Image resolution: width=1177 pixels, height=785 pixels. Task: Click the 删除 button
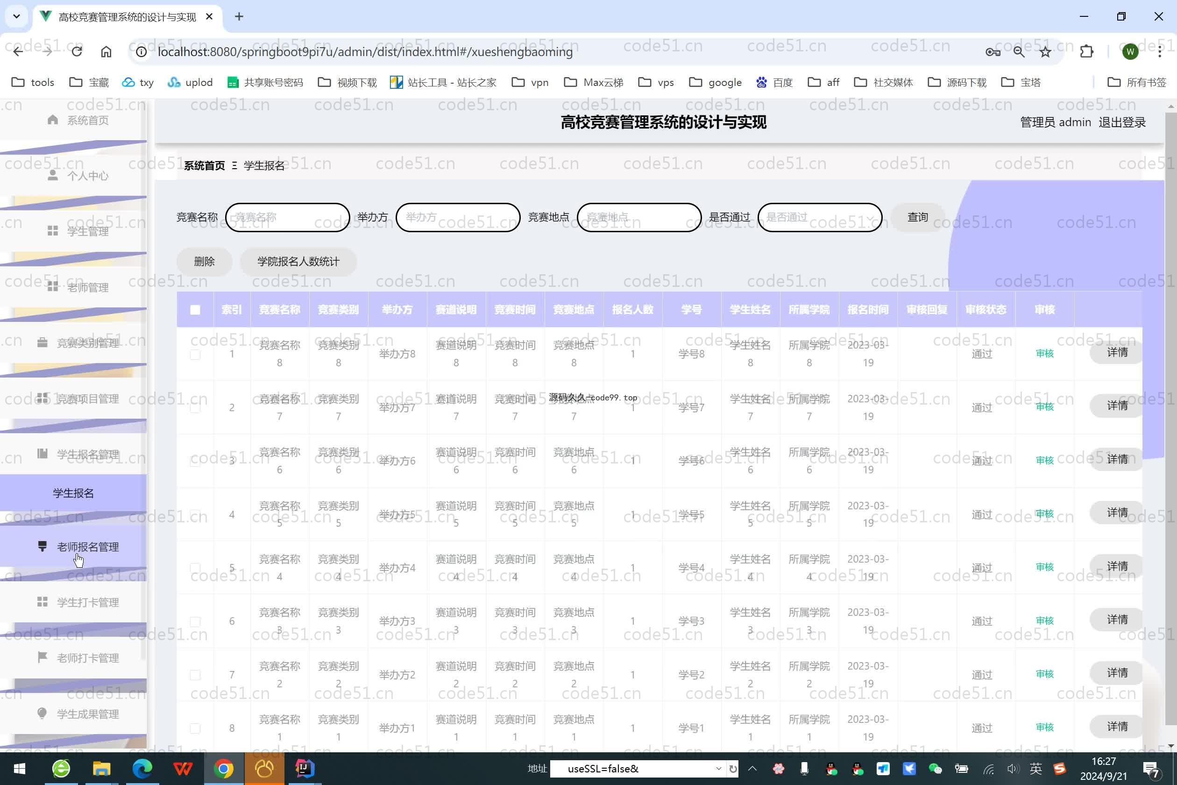point(204,261)
